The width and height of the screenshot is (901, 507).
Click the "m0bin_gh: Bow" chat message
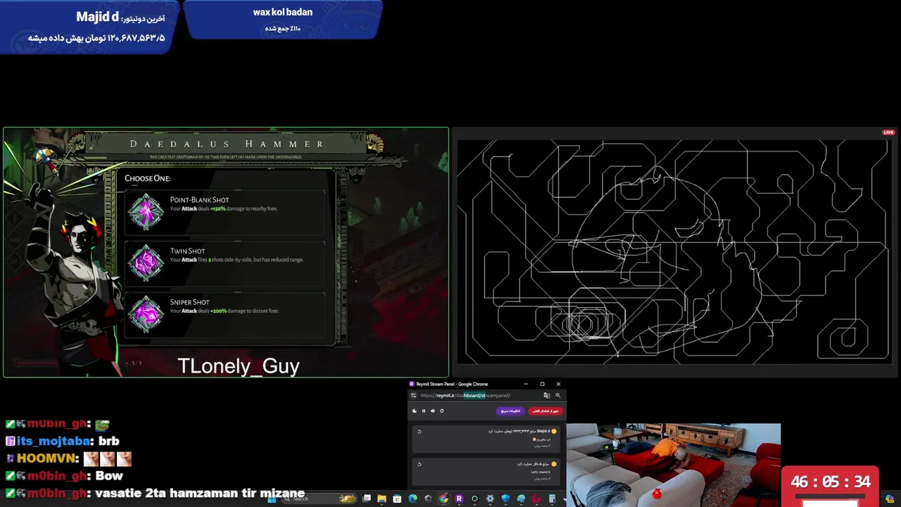pyautogui.click(x=64, y=476)
